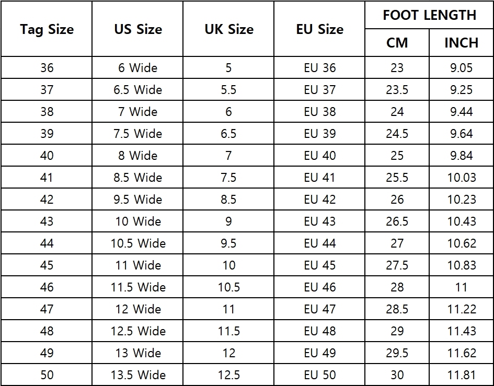Click the Tag Size column header
Image resolution: width=494 pixels, height=386 pixels.
coord(47,29)
